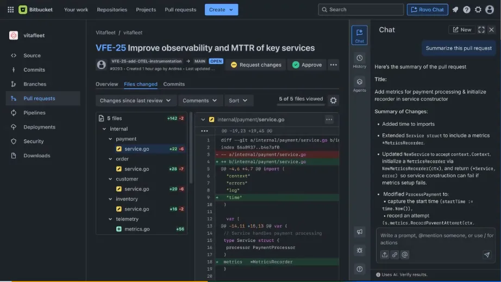Viewport: 501px width, 282px height.
Task: Click the bug report icon
Action: click(360, 251)
